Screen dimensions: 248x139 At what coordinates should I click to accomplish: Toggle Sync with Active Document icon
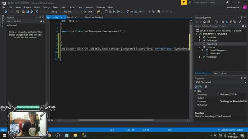[223, 22]
